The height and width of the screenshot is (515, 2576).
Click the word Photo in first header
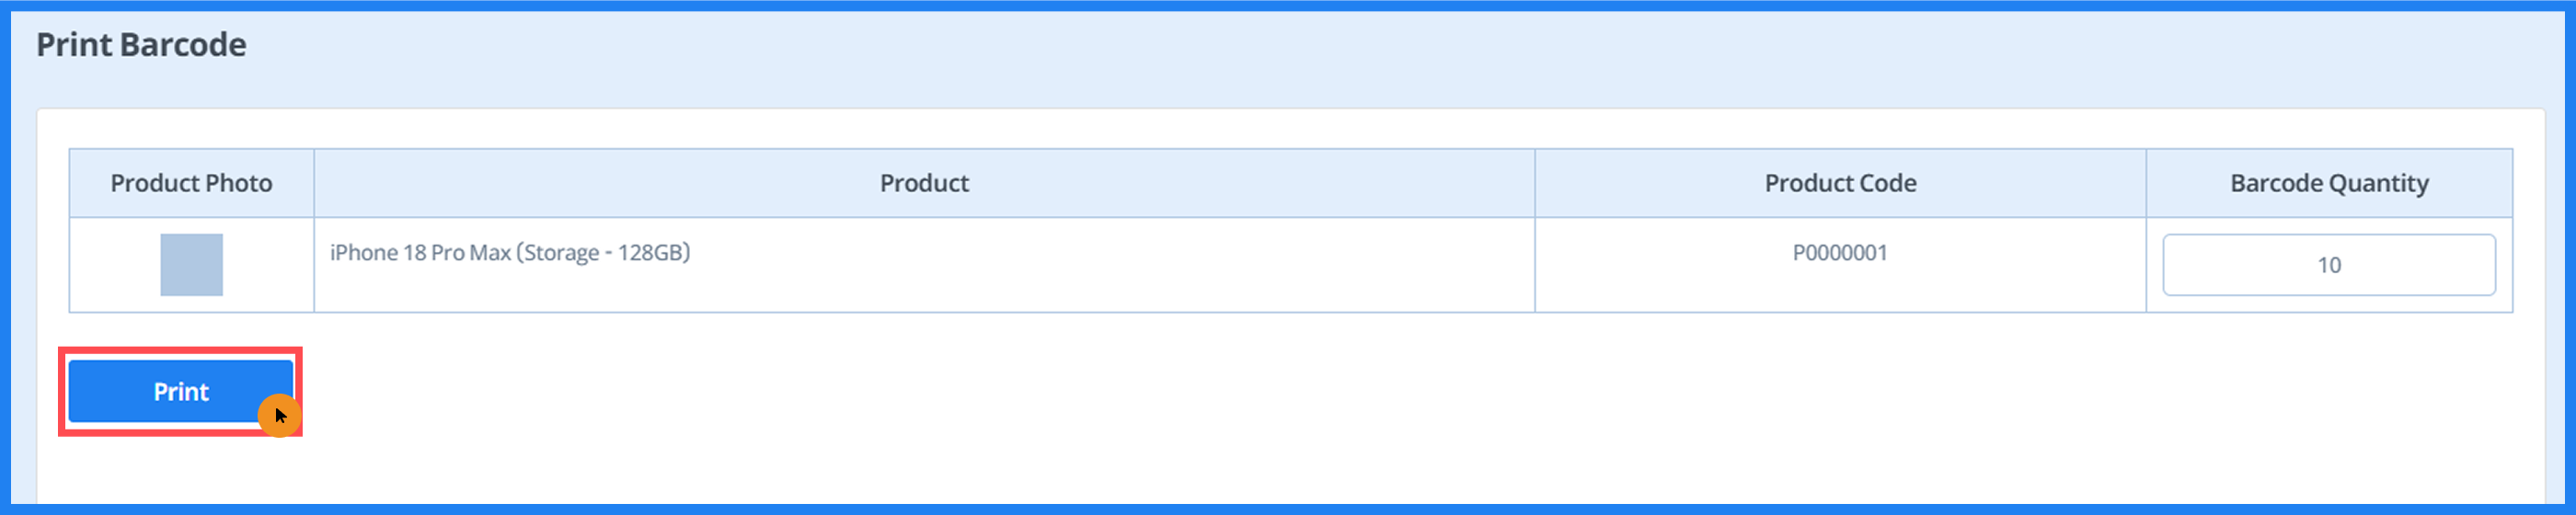pyautogui.click(x=240, y=183)
